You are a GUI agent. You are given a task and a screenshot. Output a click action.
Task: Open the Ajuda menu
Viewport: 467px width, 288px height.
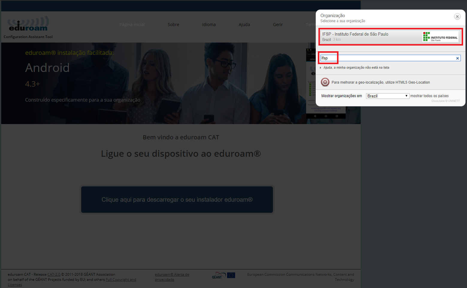tap(244, 25)
